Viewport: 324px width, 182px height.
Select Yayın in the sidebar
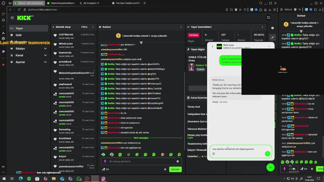click(28, 28)
